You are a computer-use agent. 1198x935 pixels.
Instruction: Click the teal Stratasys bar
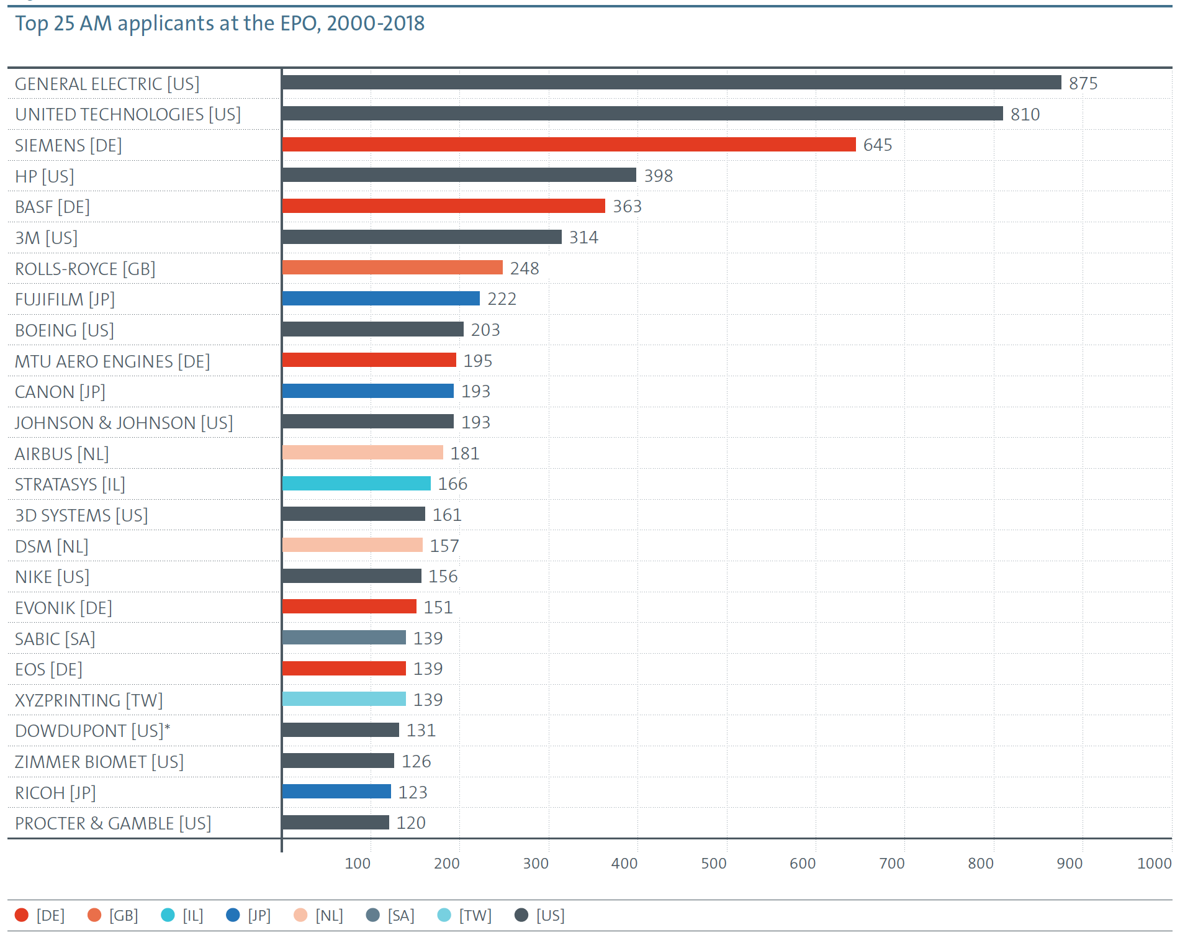[356, 484]
